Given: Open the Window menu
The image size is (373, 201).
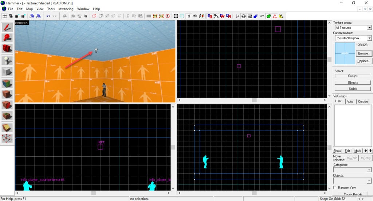Looking at the screenshot, I should pyautogui.click(x=83, y=9).
